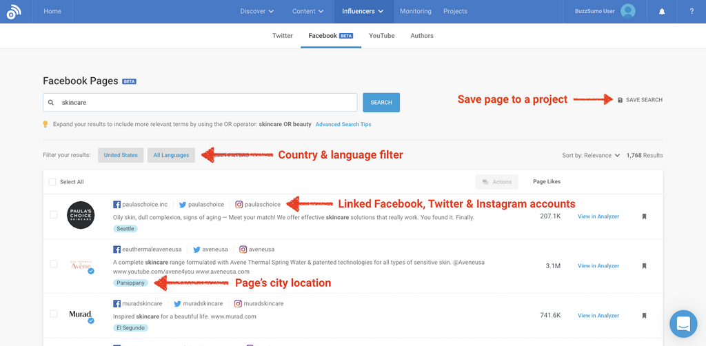The image size is (706, 346).
Task: Open the notifications bell
Action: 662,12
